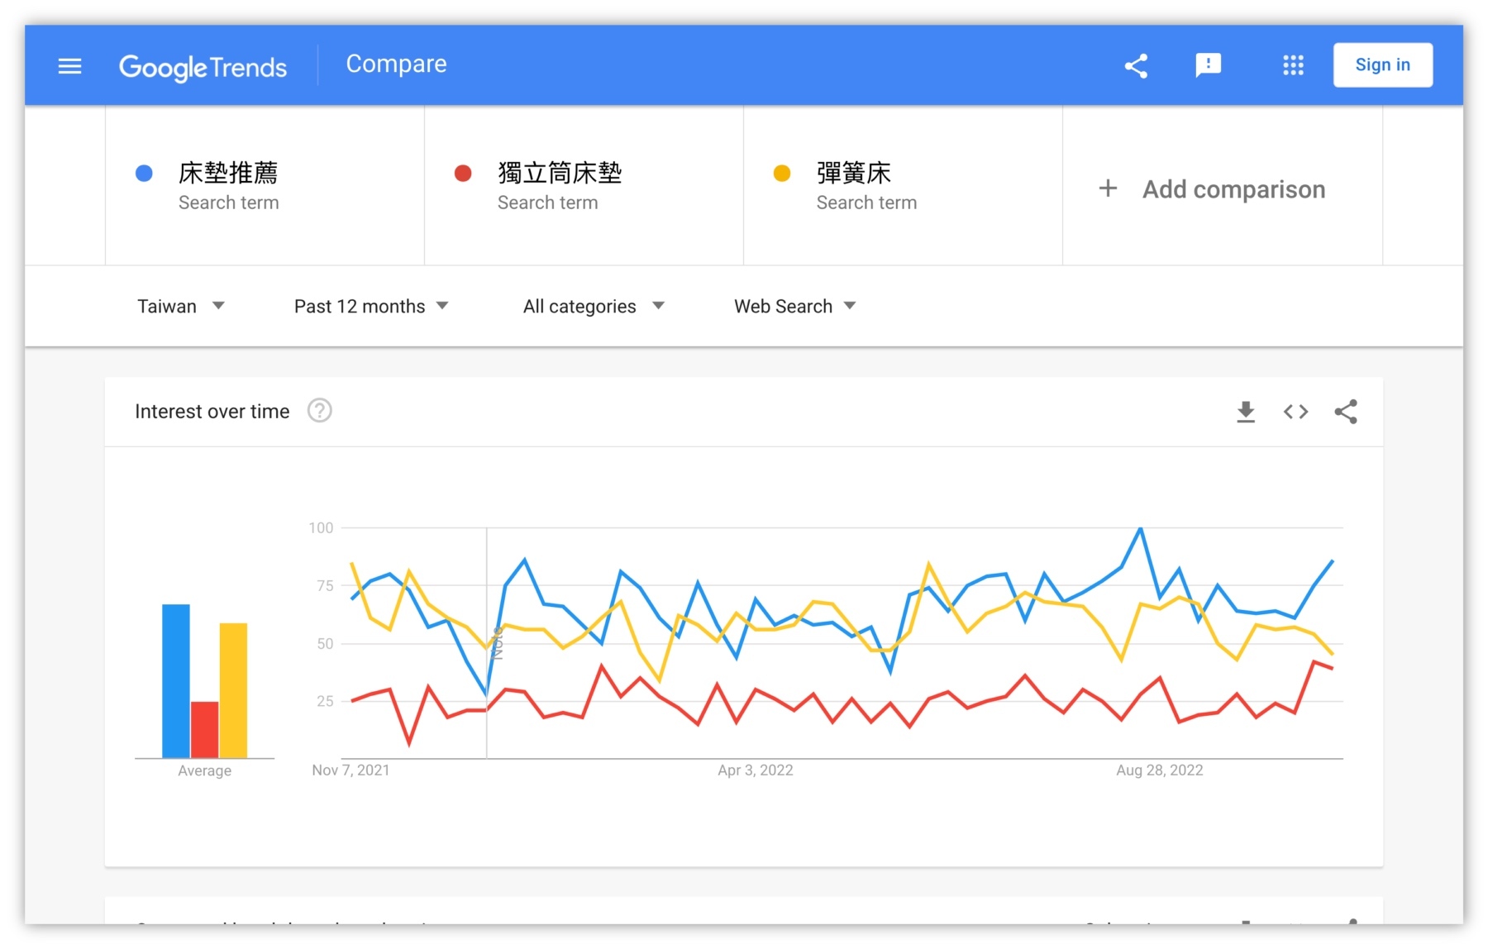This screenshot has height=949, width=1488.
Task: Click the download CSV icon on Interest over time
Action: coord(1246,411)
